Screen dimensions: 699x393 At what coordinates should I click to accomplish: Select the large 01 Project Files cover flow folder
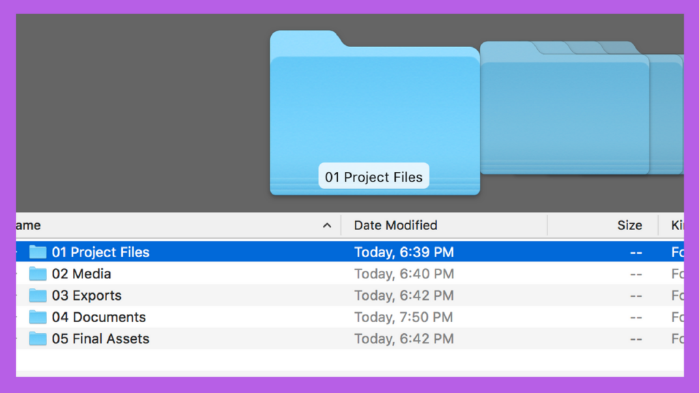pos(375,113)
